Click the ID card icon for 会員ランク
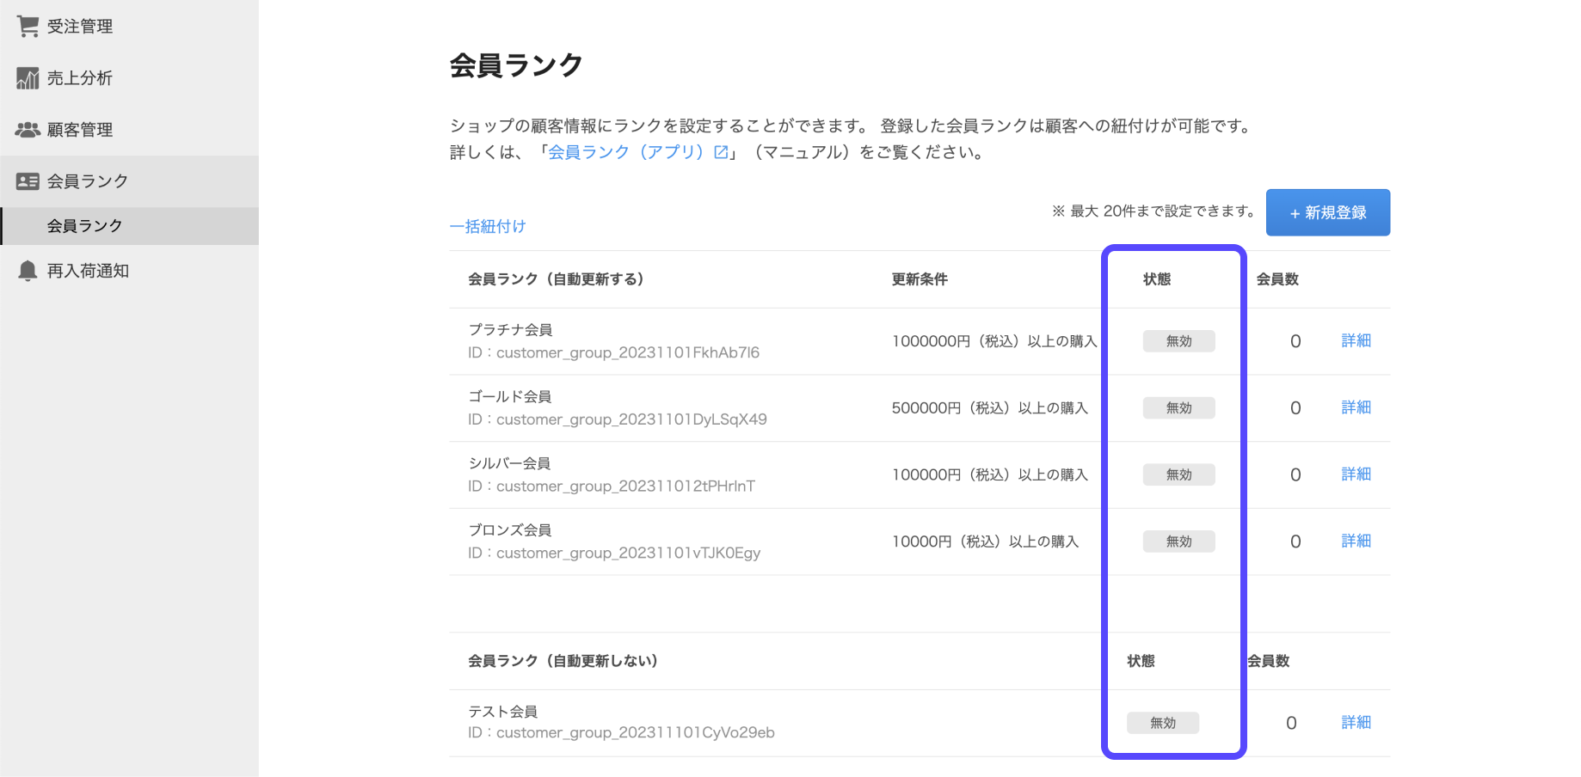This screenshot has width=1581, height=777. click(x=28, y=181)
